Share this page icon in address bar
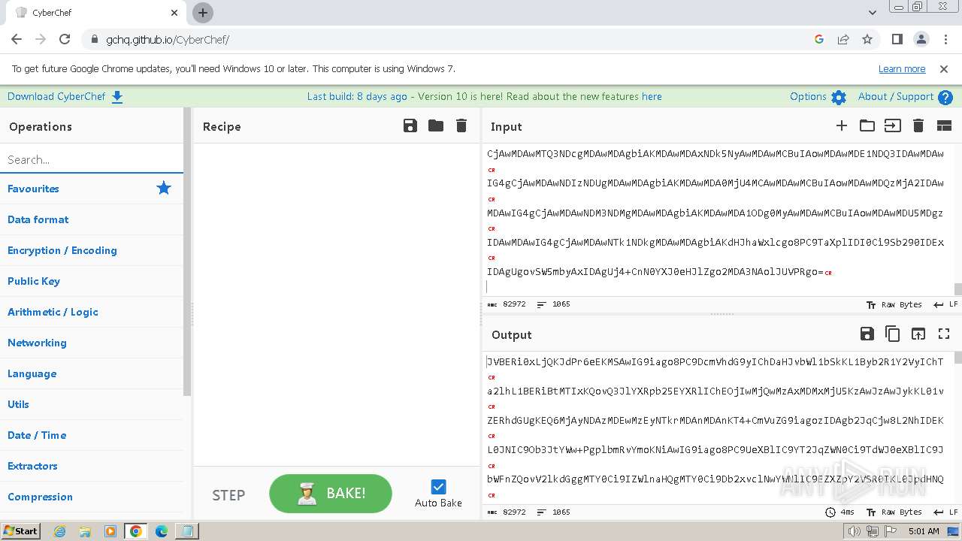962x541 pixels. [x=843, y=39]
